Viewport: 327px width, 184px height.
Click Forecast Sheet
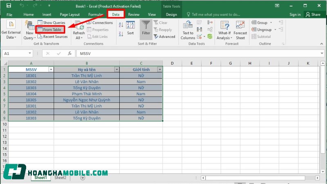pos(240,30)
